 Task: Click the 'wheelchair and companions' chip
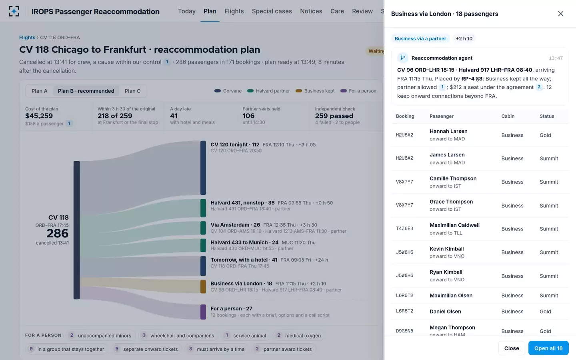pos(178,336)
